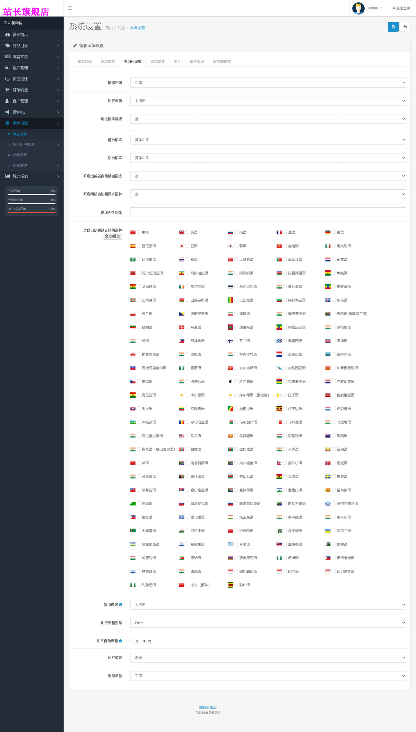
Task: Open the 所在省份 dropdown
Action: pyautogui.click(x=268, y=101)
